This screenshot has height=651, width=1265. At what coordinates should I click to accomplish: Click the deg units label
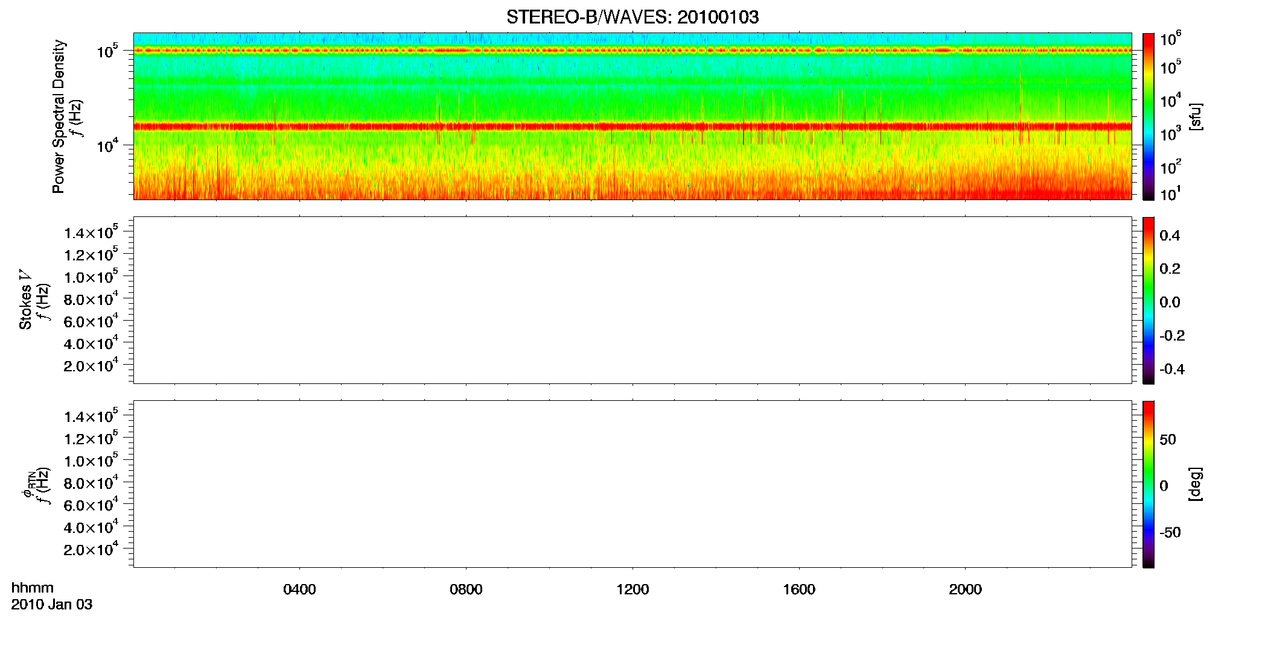pyautogui.click(x=1196, y=484)
